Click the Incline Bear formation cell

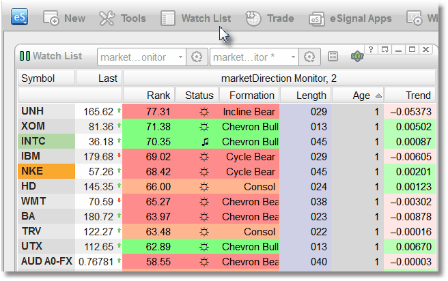click(x=249, y=112)
